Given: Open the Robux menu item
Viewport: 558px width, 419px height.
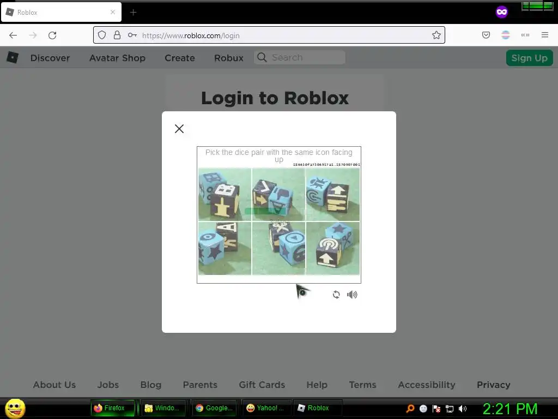Looking at the screenshot, I should pyautogui.click(x=229, y=58).
